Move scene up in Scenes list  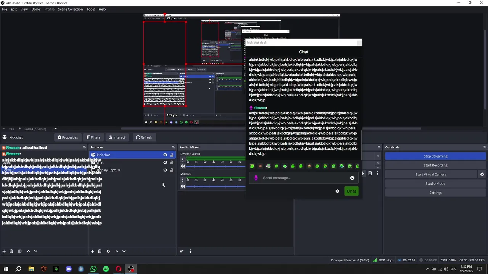click(x=28, y=251)
